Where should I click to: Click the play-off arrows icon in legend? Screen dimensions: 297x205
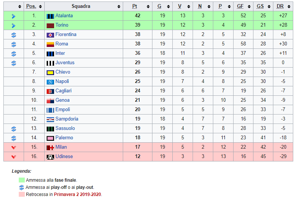[22, 187]
